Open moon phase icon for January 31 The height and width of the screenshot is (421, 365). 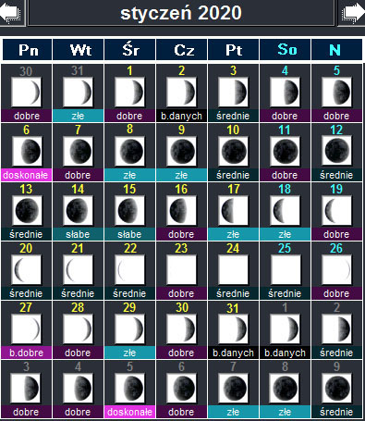(233, 328)
